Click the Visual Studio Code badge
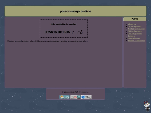 click(x=86, y=97)
